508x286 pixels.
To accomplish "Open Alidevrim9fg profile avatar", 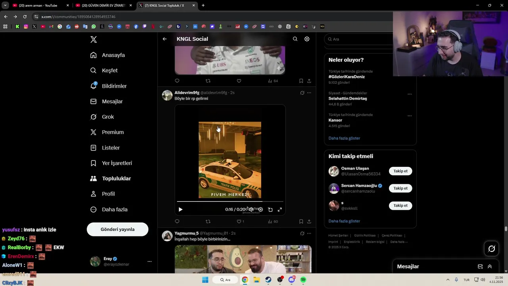I will click(x=167, y=95).
